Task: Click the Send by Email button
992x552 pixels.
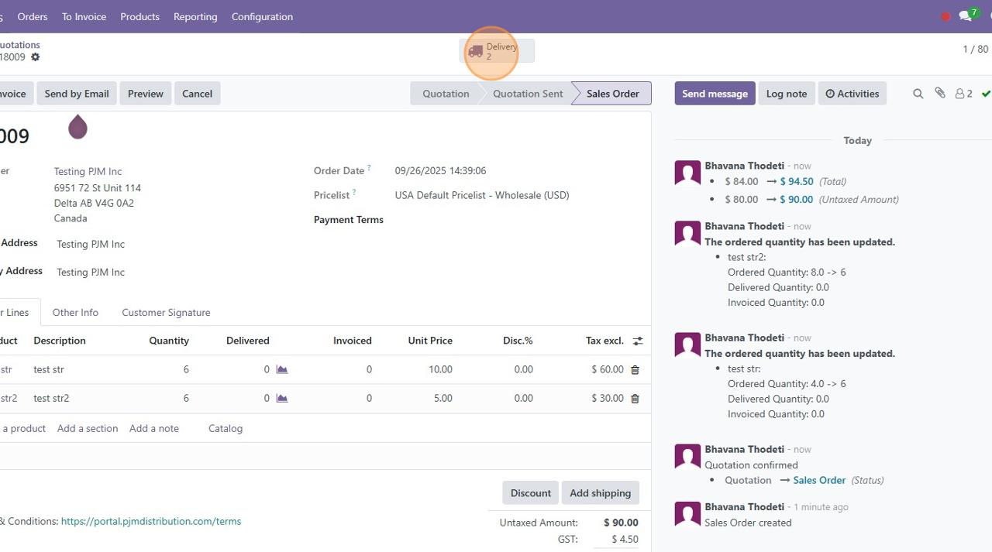Action: point(77,94)
